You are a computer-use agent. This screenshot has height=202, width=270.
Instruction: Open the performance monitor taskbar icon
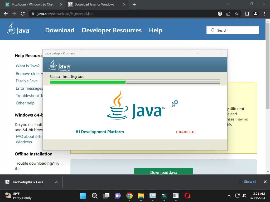153,196
